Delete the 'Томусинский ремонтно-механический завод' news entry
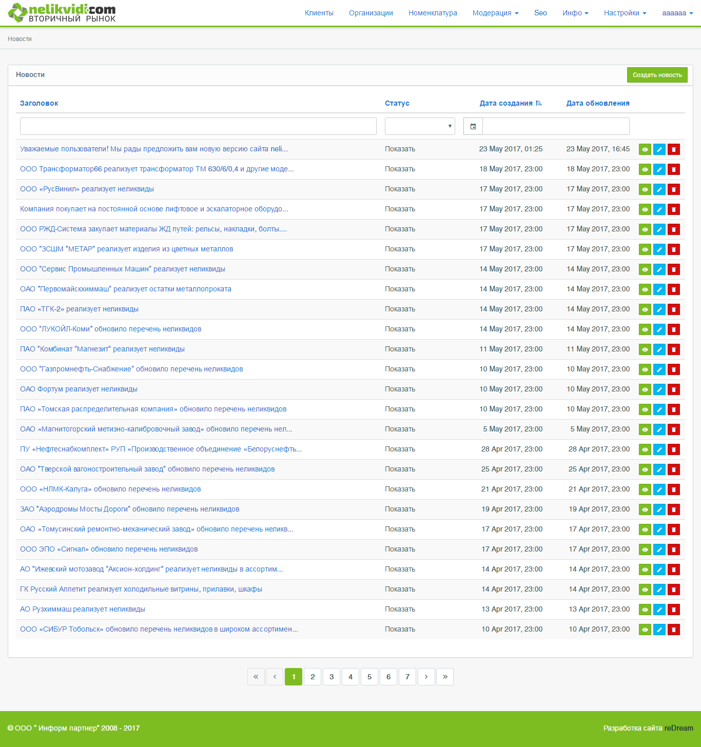 [674, 529]
